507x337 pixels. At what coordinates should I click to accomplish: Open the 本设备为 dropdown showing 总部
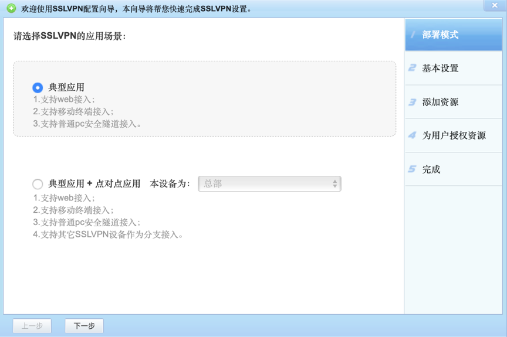[269, 183]
